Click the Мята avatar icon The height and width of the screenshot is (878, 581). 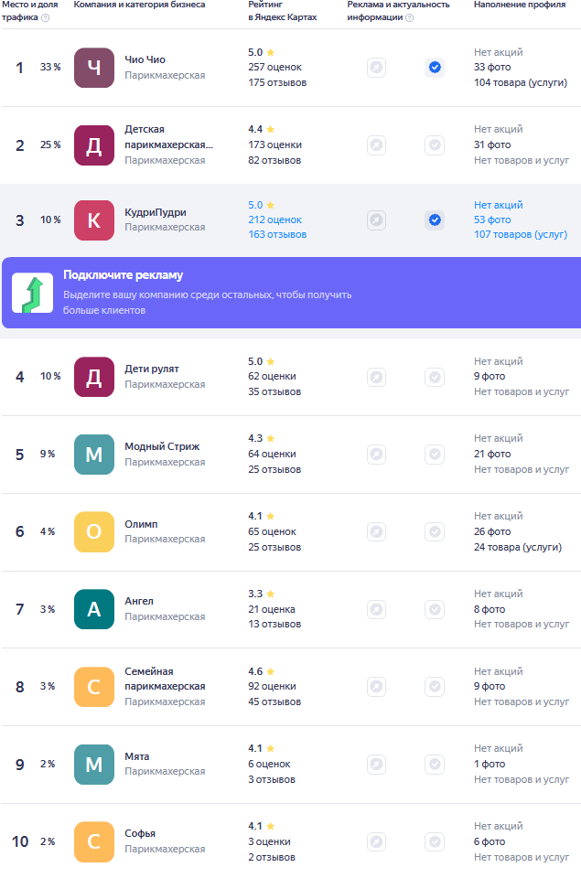coord(94,765)
